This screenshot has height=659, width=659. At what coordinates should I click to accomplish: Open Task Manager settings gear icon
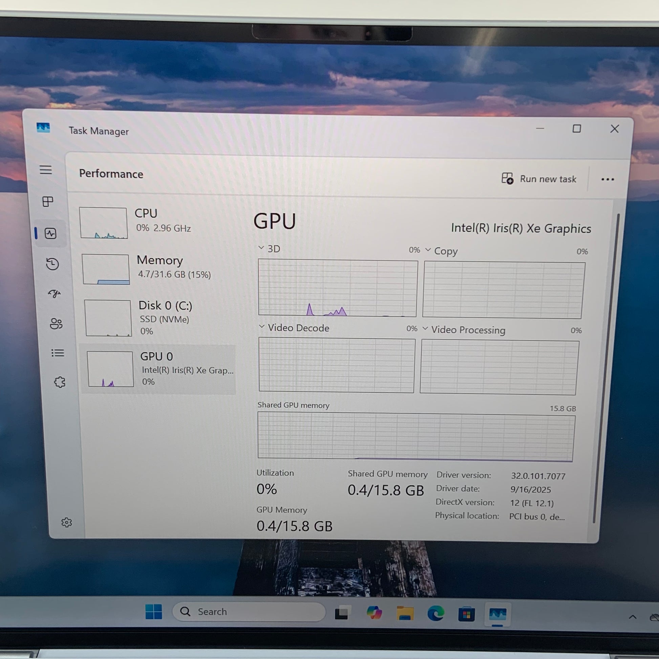66,522
